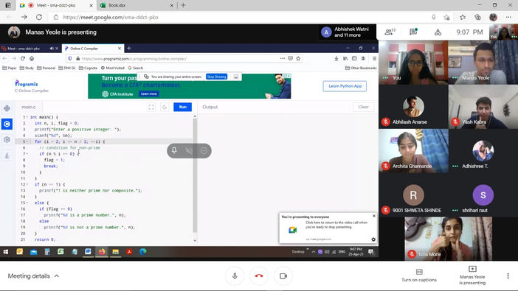Click Stop Sharing in the sharing bar
Viewport: 518px width, 291px height.
pyautogui.click(x=216, y=77)
